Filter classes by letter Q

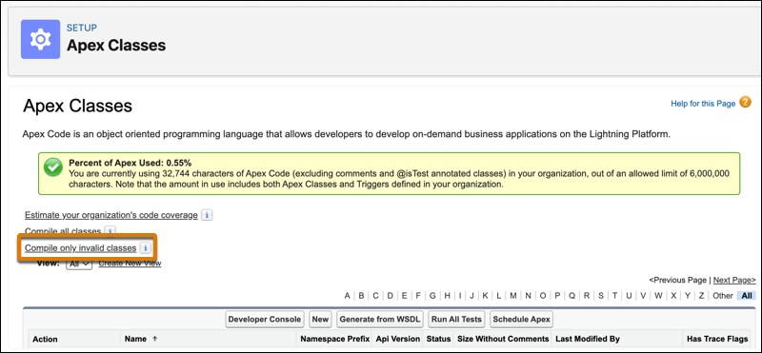571,296
